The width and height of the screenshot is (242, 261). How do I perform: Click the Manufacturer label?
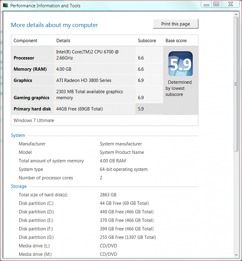pyautogui.click(x=32, y=144)
